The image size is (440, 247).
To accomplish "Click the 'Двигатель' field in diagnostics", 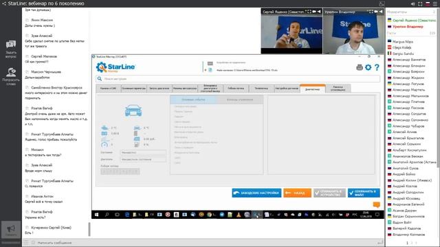I will 143,159.
